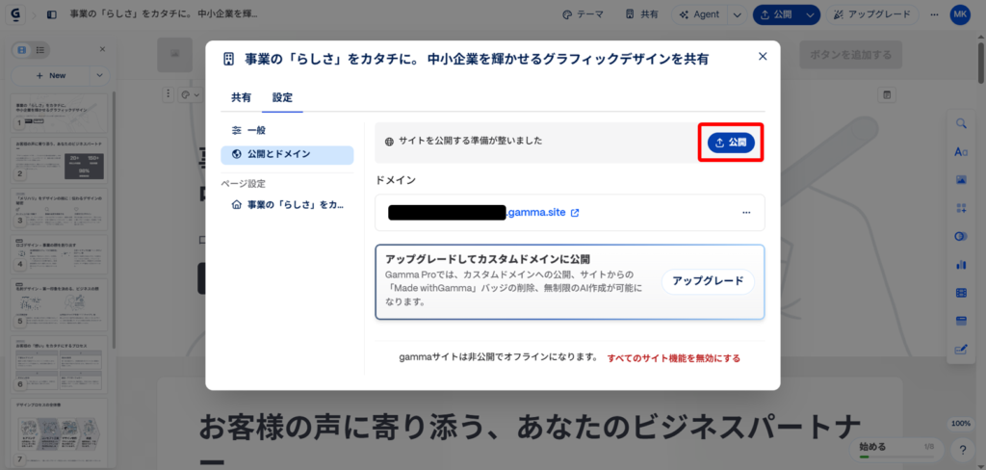Click the help question mark icon
The image size is (986, 470).
961,450
